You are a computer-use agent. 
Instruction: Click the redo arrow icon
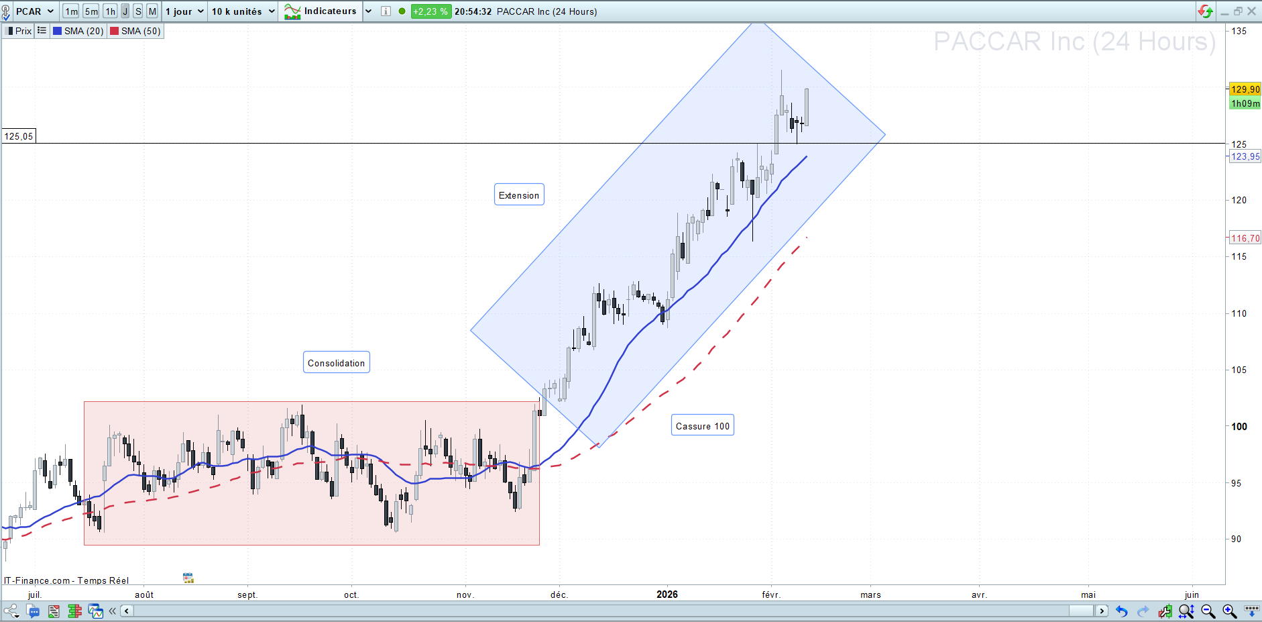click(1143, 611)
